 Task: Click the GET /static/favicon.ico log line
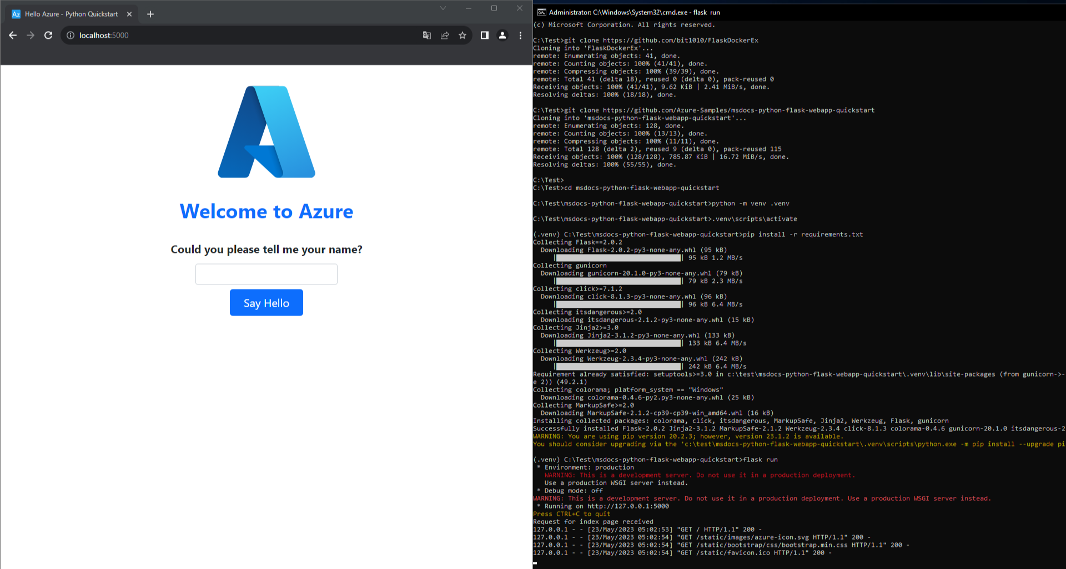tap(682, 553)
